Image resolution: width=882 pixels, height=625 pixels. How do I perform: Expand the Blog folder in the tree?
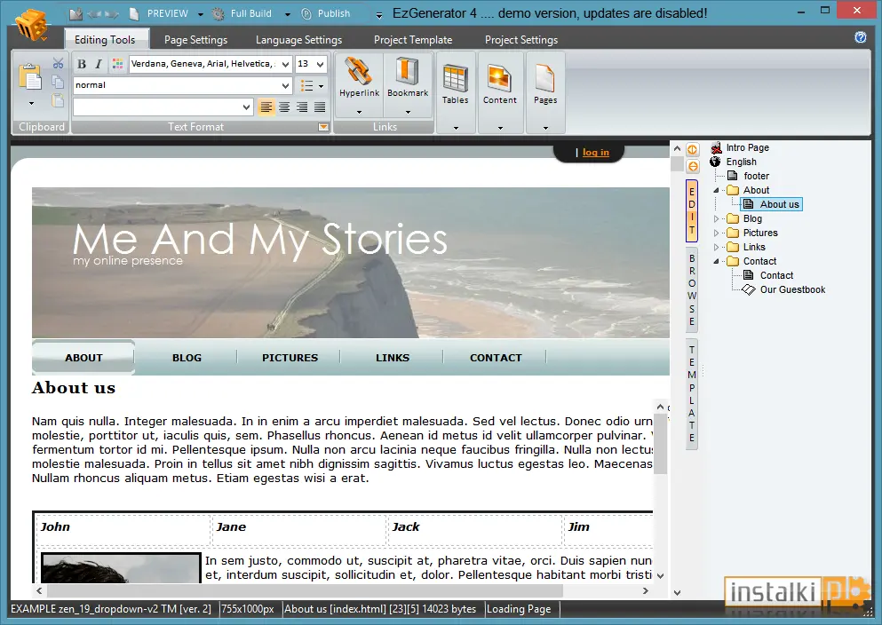pos(716,218)
